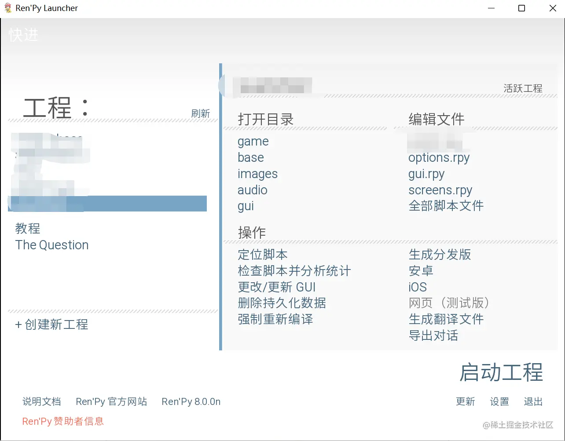
Task: Run 检查脚本并分析统计 lint check
Action: pos(294,271)
